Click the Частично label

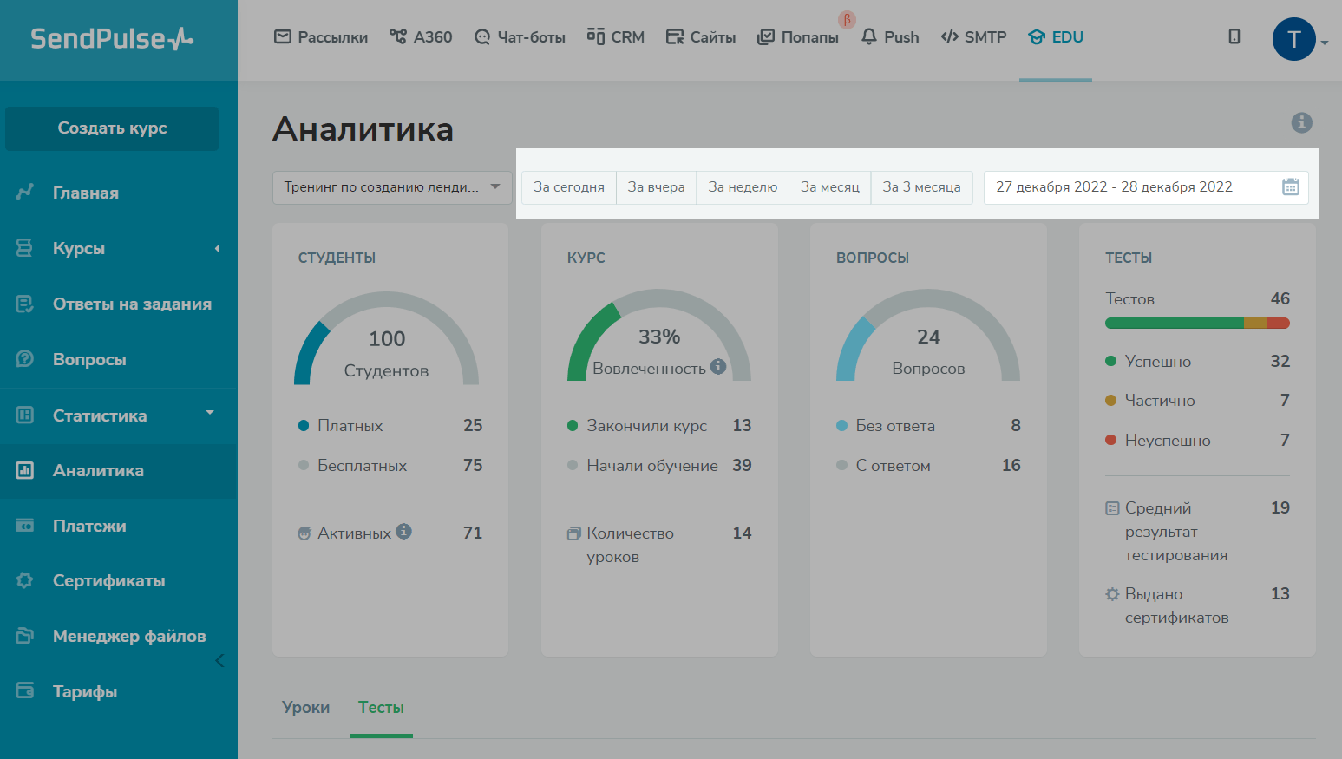click(1160, 401)
